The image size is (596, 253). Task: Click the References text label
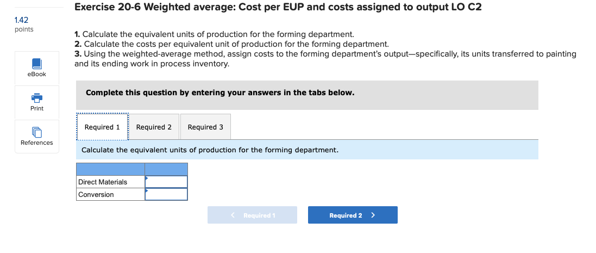(36, 143)
